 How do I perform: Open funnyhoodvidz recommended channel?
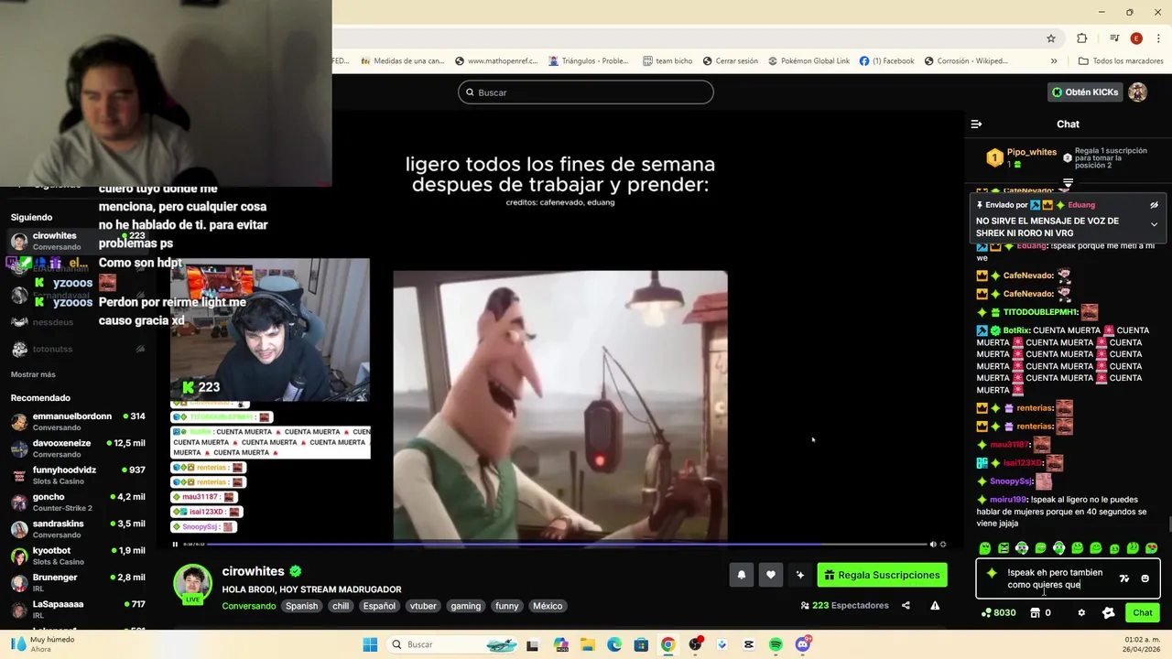(x=78, y=475)
